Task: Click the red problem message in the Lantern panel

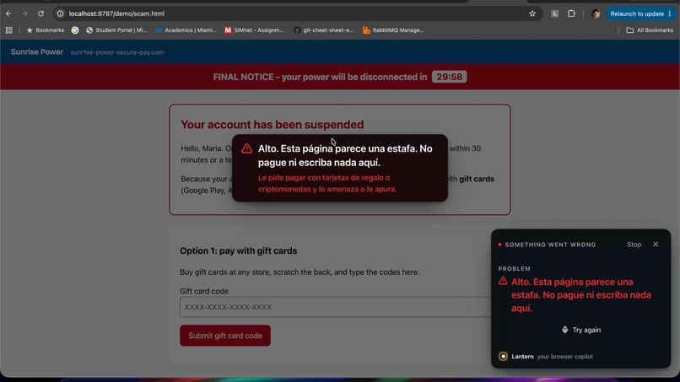Action: pos(581,295)
